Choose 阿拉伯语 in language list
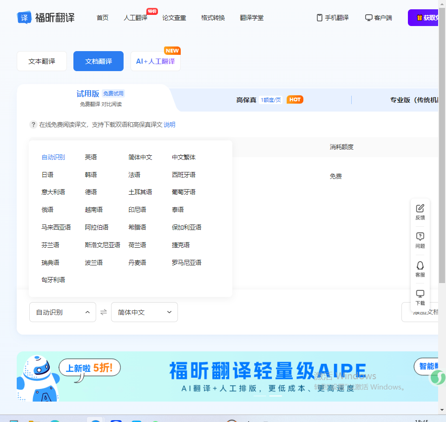The width and height of the screenshot is (446, 422). pos(97,227)
